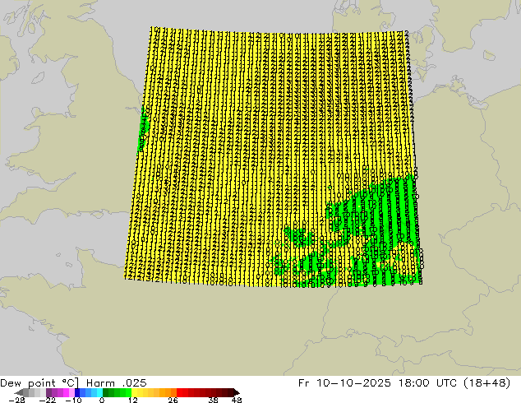Click the -28 legend value
The width and height of the screenshot is (521, 403).
point(17,401)
